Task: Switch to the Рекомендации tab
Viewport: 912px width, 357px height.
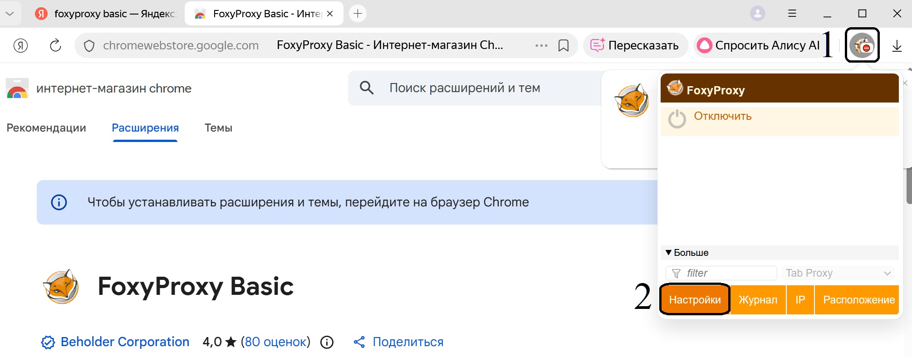Action: [x=46, y=128]
